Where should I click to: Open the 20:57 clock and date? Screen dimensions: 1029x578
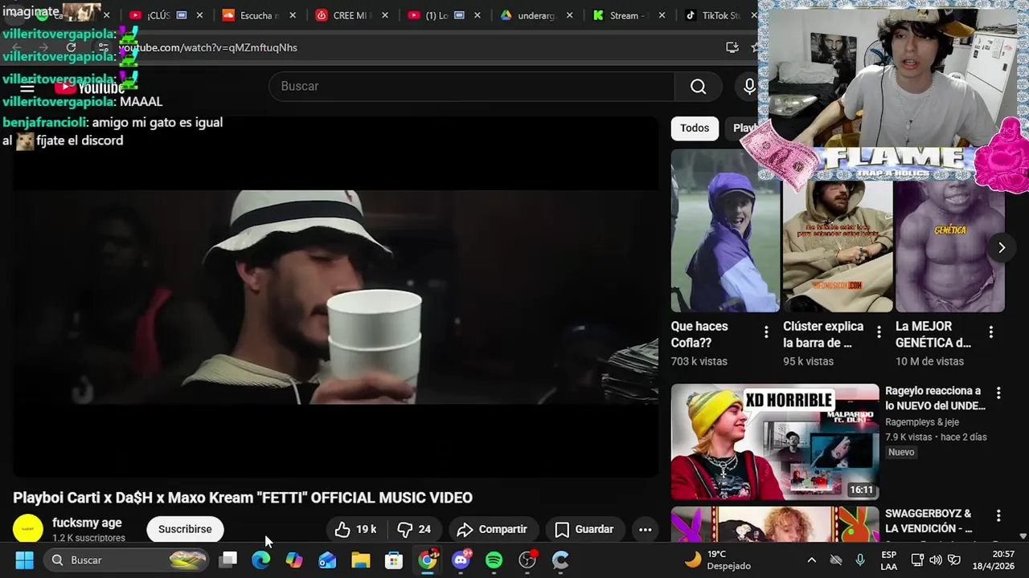pyautogui.click(x=992, y=560)
